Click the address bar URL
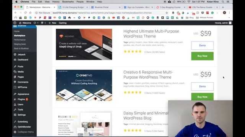 click(102, 13)
